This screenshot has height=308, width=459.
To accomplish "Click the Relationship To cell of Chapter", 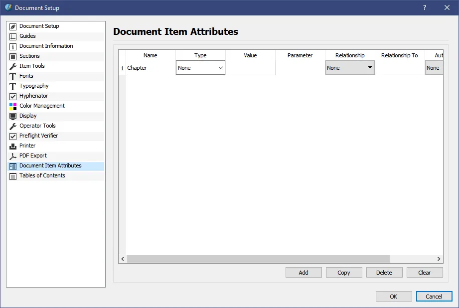I will [x=400, y=68].
